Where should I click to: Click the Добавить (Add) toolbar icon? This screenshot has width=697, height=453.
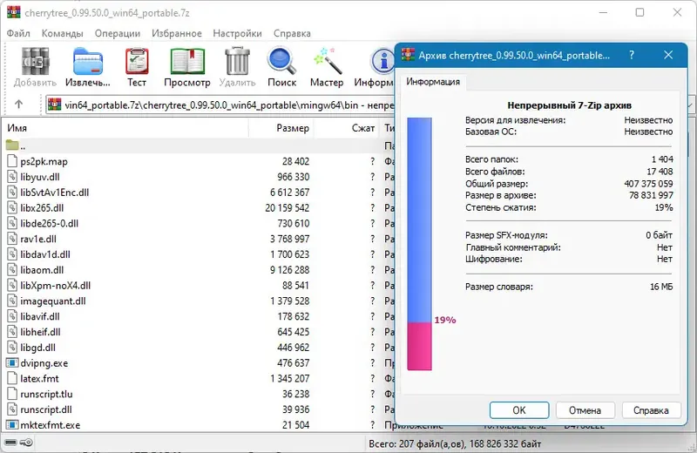coord(35,61)
